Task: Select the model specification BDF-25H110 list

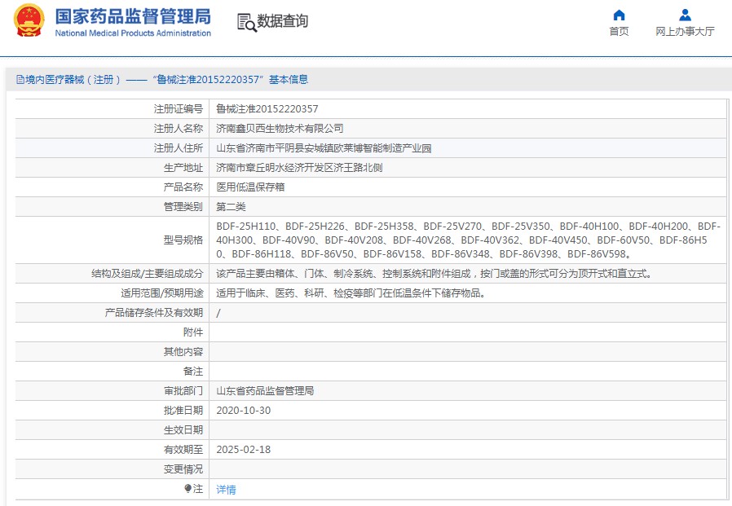Action: 468,240
